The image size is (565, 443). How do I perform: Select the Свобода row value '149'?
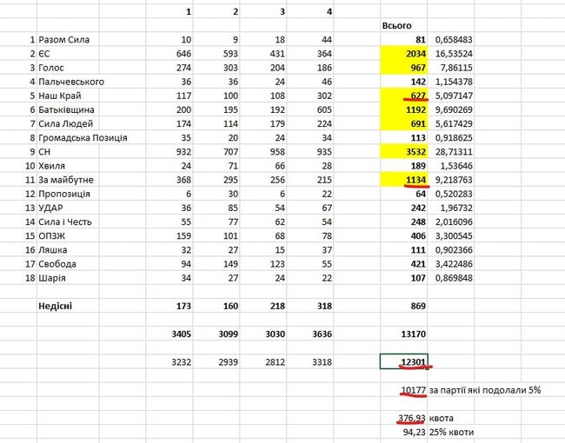(x=230, y=264)
